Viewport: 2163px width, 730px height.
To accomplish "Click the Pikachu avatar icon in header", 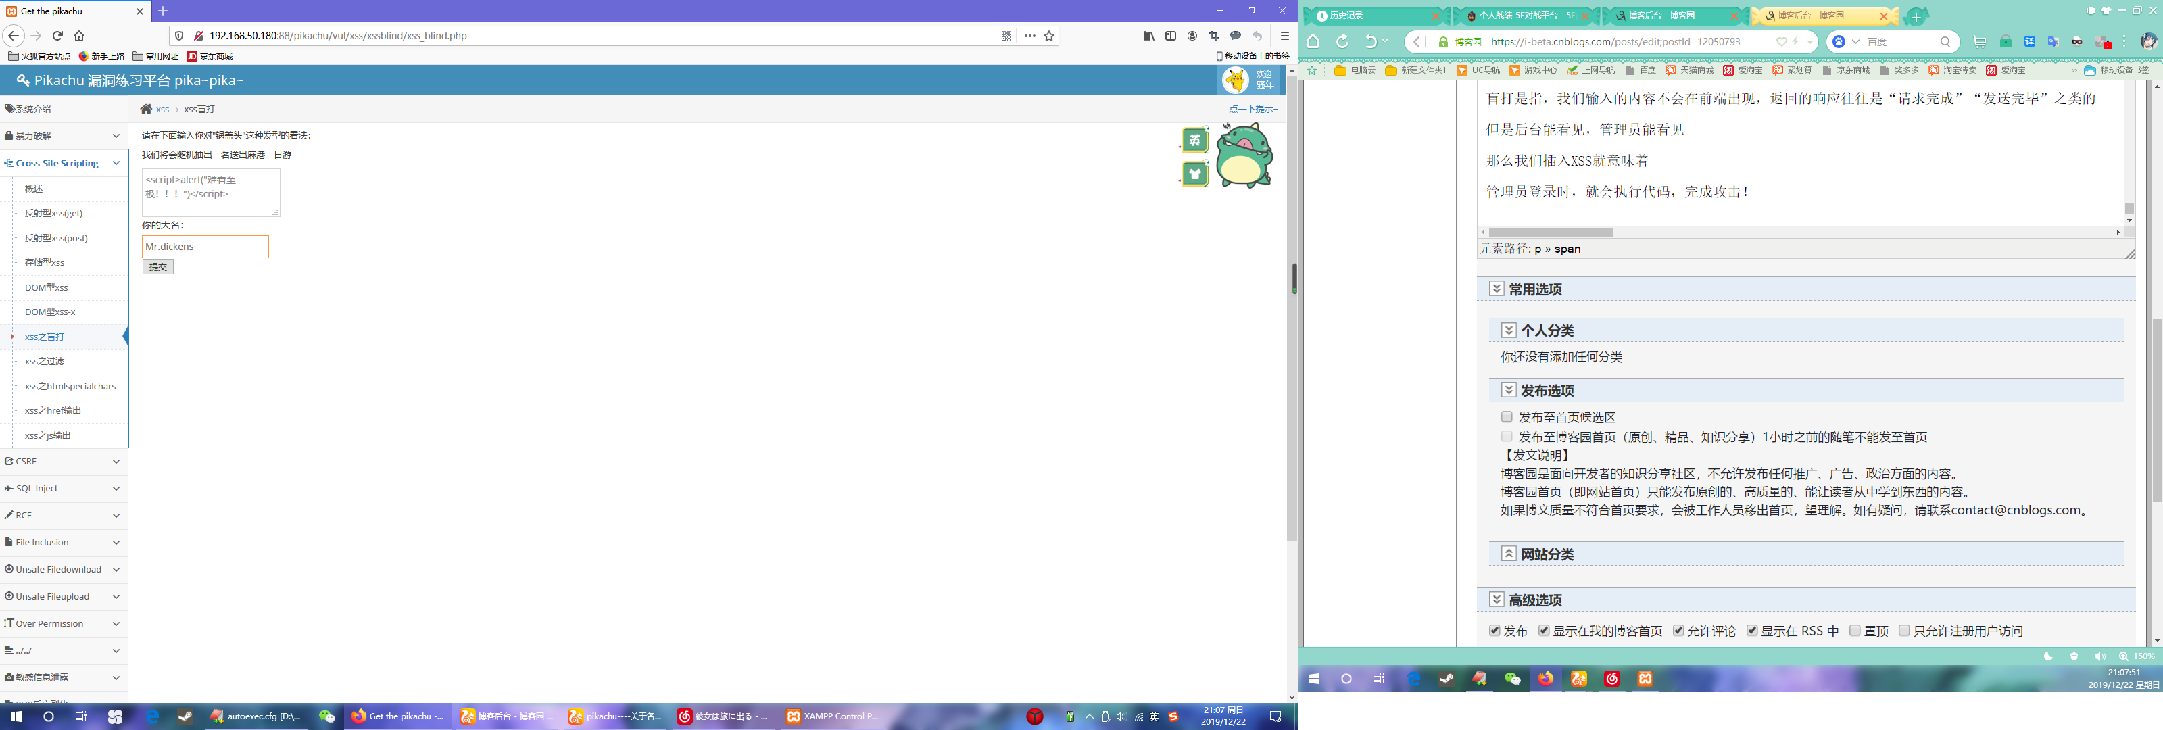I will (x=1235, y=80).
